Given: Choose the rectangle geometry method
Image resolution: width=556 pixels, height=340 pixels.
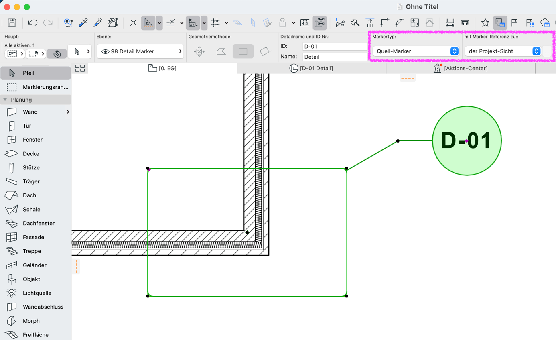Looking at the screenshot, I should click(x=243, y=51).
